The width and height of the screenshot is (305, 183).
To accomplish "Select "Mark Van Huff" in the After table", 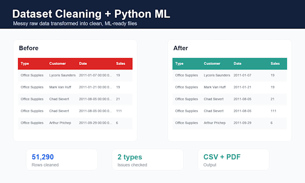I will [215, 87].
